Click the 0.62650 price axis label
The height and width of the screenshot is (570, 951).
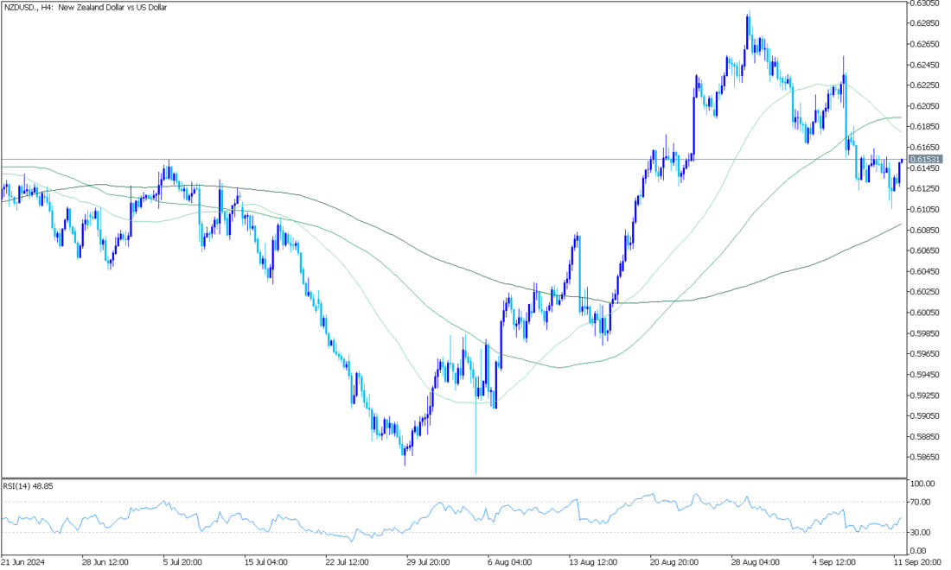tap(925, 43)
